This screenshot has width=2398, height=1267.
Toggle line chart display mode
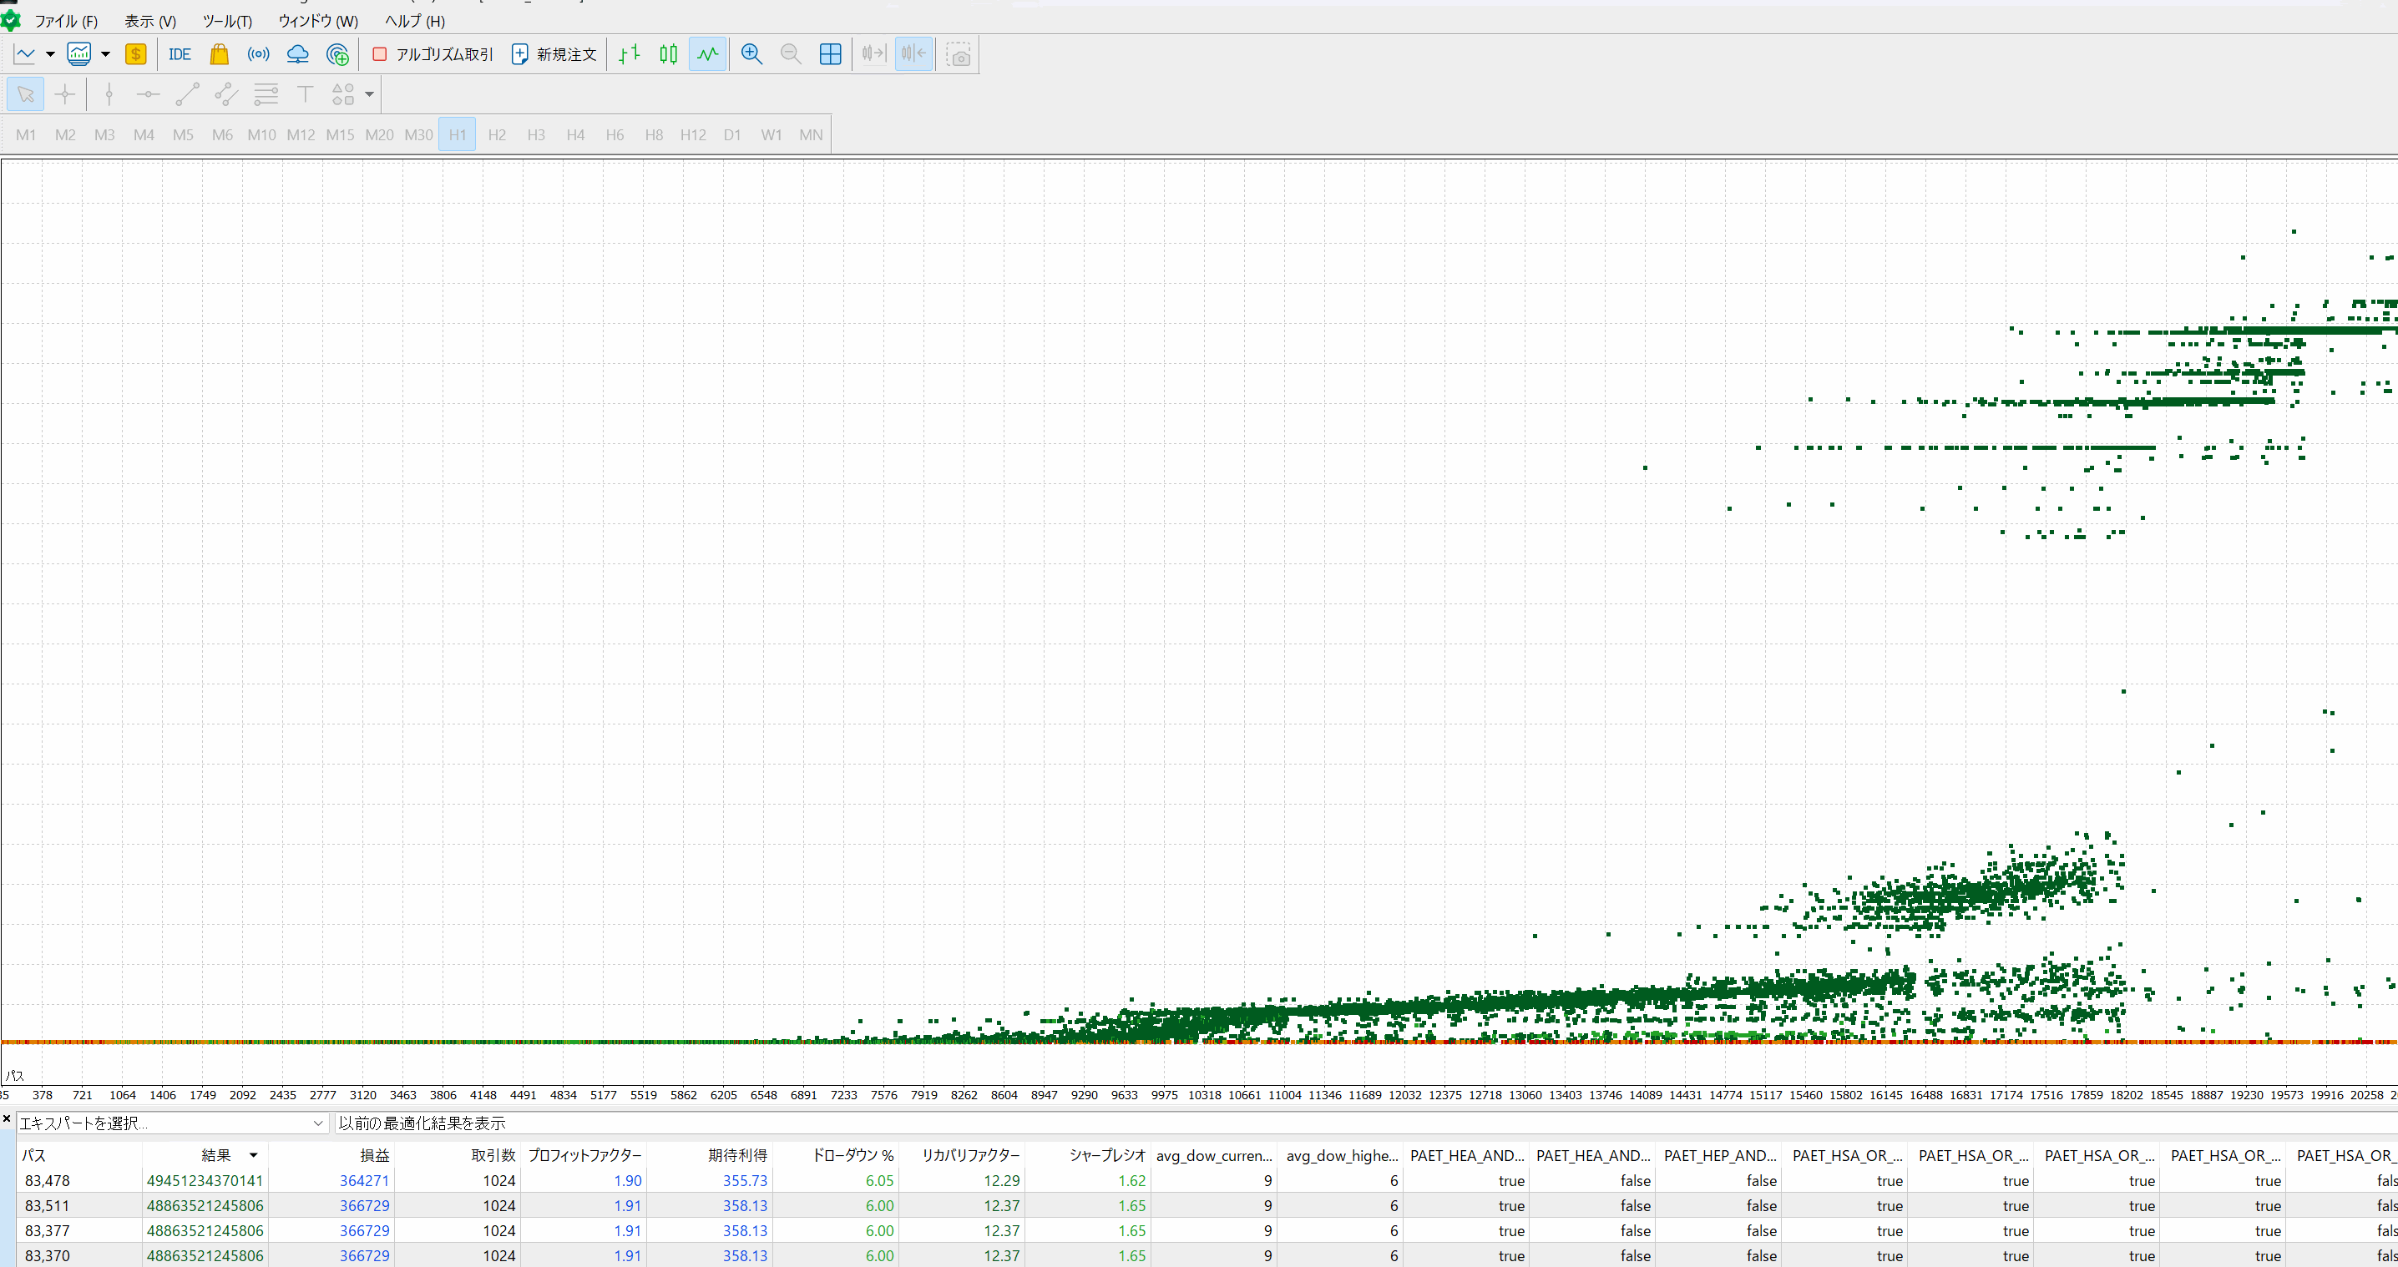(707, 54)
